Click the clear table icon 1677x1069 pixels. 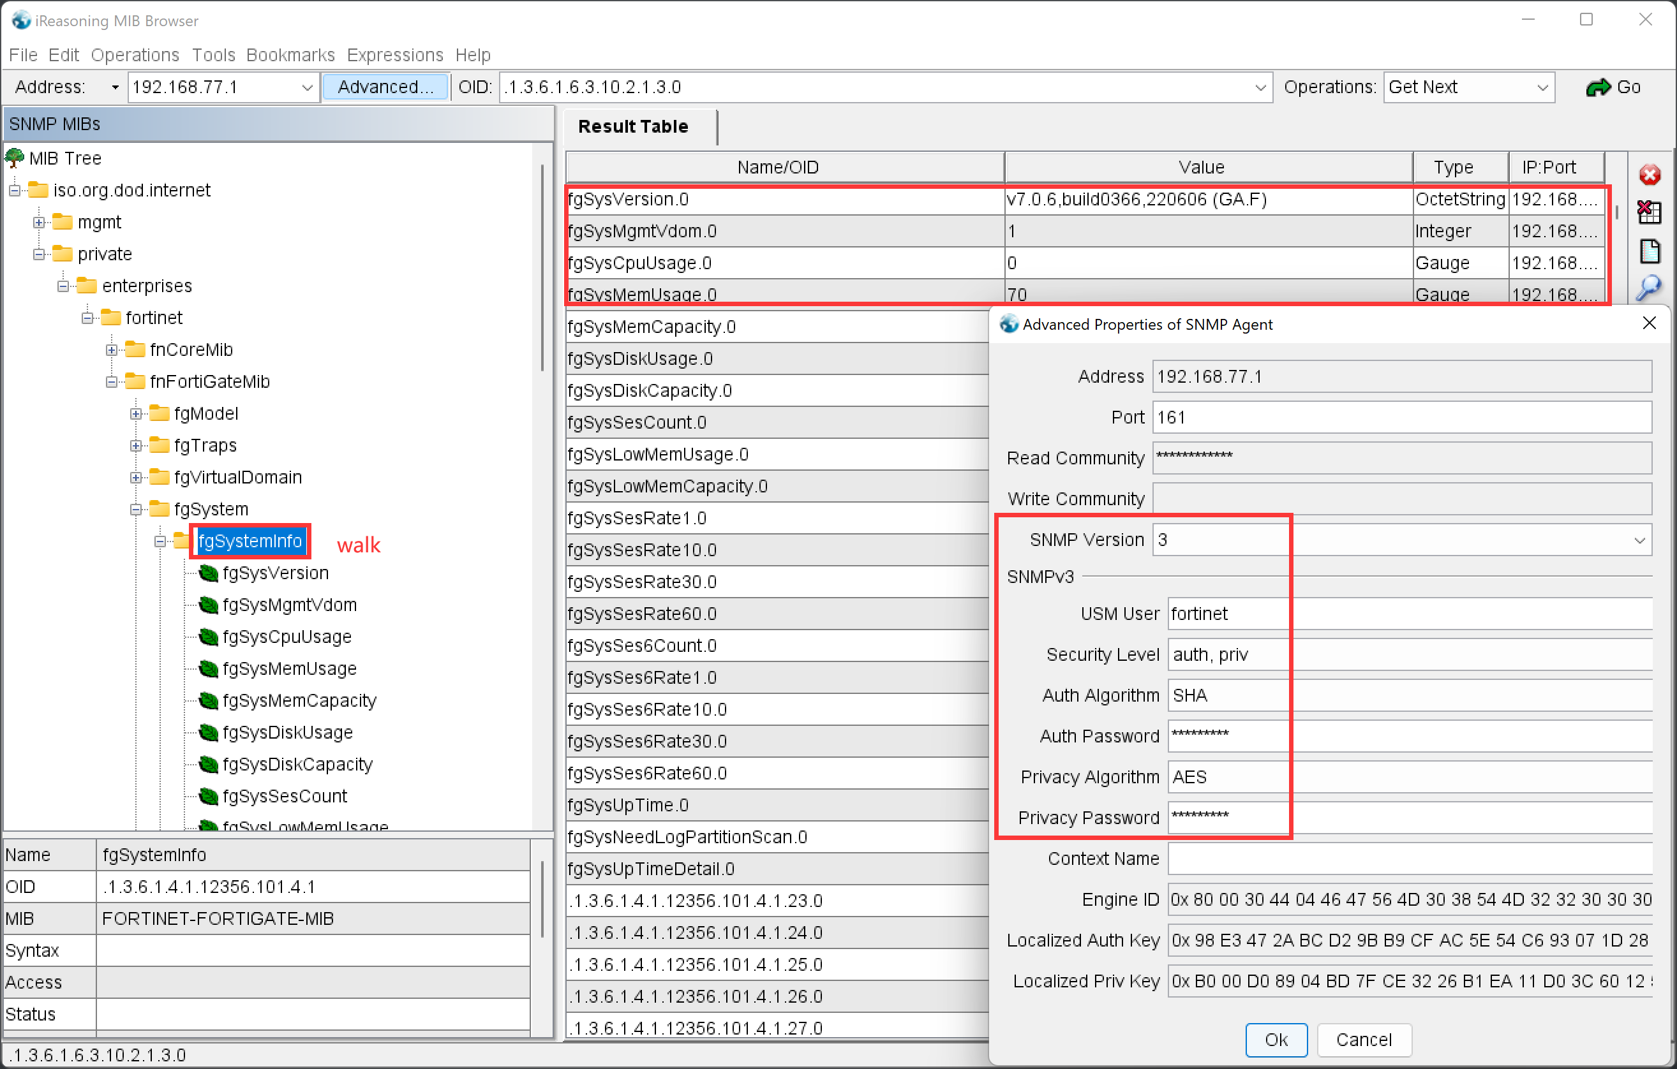1649,212
